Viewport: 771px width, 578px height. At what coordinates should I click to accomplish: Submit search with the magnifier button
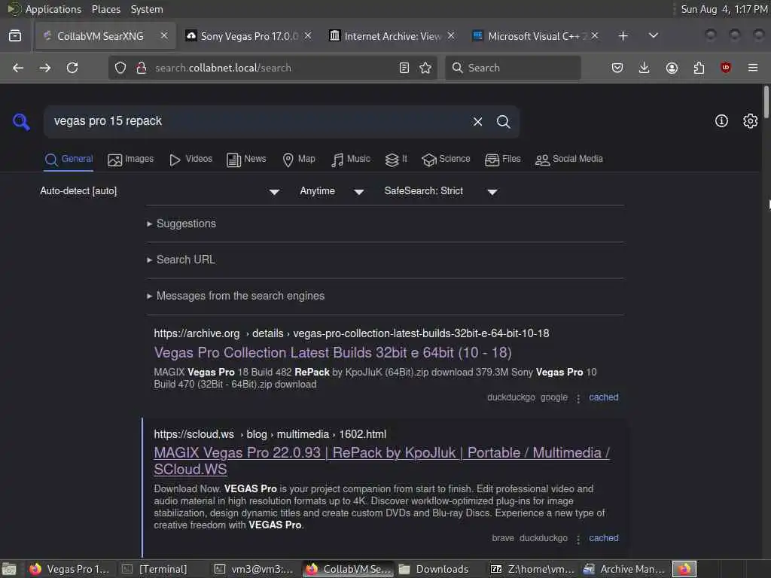503,121
